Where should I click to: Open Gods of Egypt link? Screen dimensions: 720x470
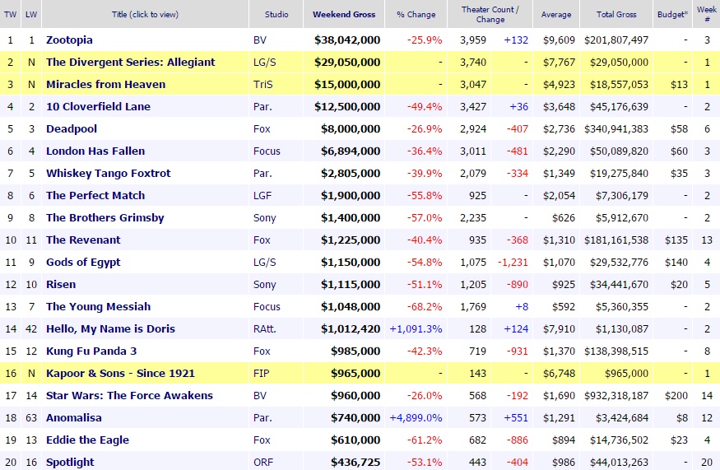click(x=83, y=263)
